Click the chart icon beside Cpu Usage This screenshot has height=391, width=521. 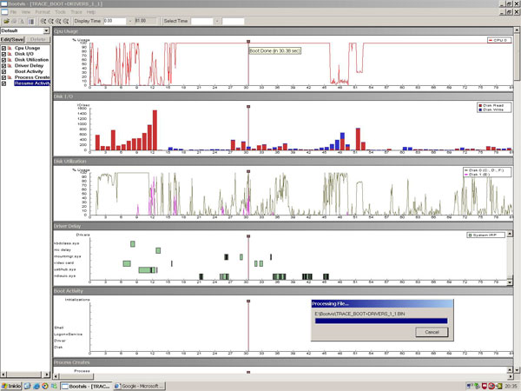tap(10, 46)
